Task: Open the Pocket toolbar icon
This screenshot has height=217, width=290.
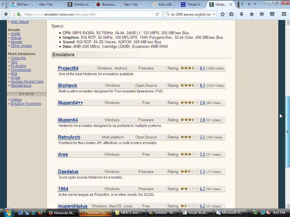Action: click(272, 14)
